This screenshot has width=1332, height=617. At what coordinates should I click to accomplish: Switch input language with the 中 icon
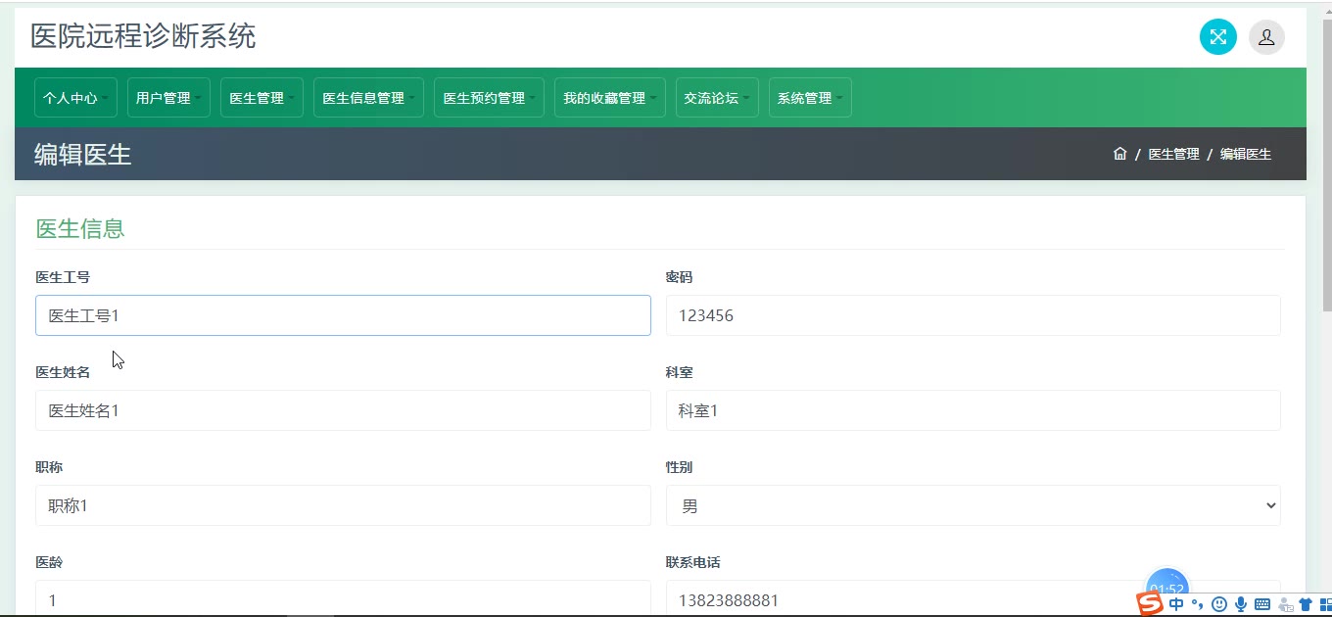[x=1176, y=604]
